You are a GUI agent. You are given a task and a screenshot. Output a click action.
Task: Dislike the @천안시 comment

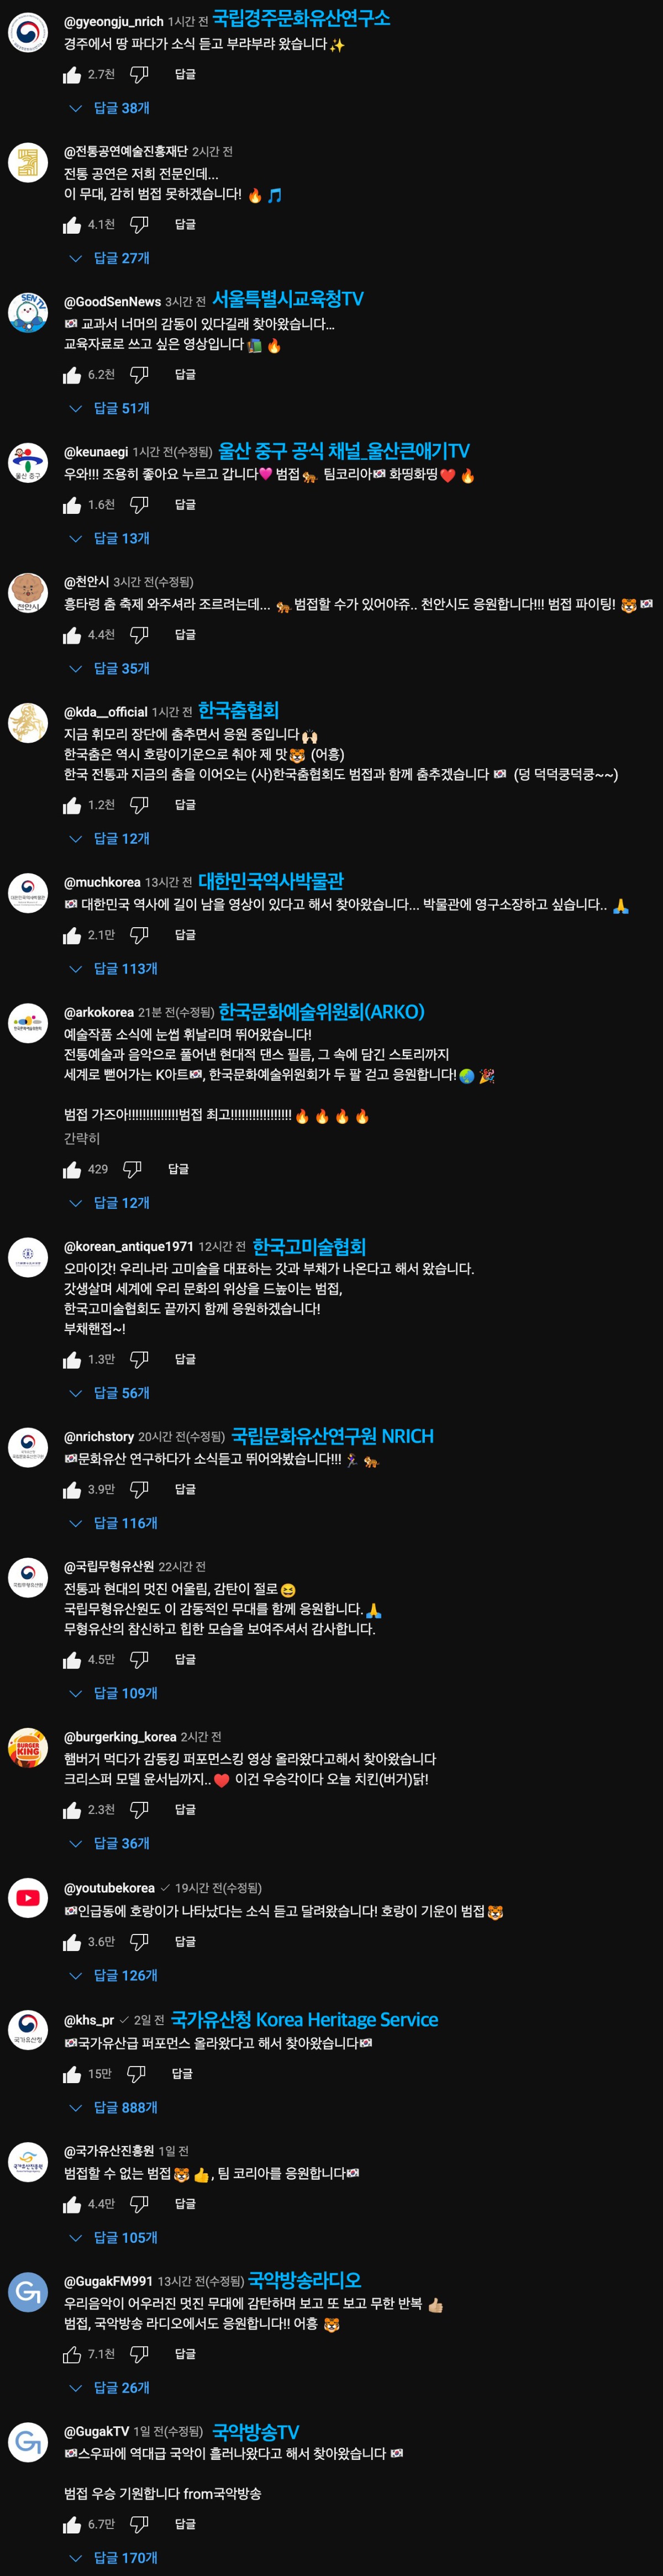(139, 635)
